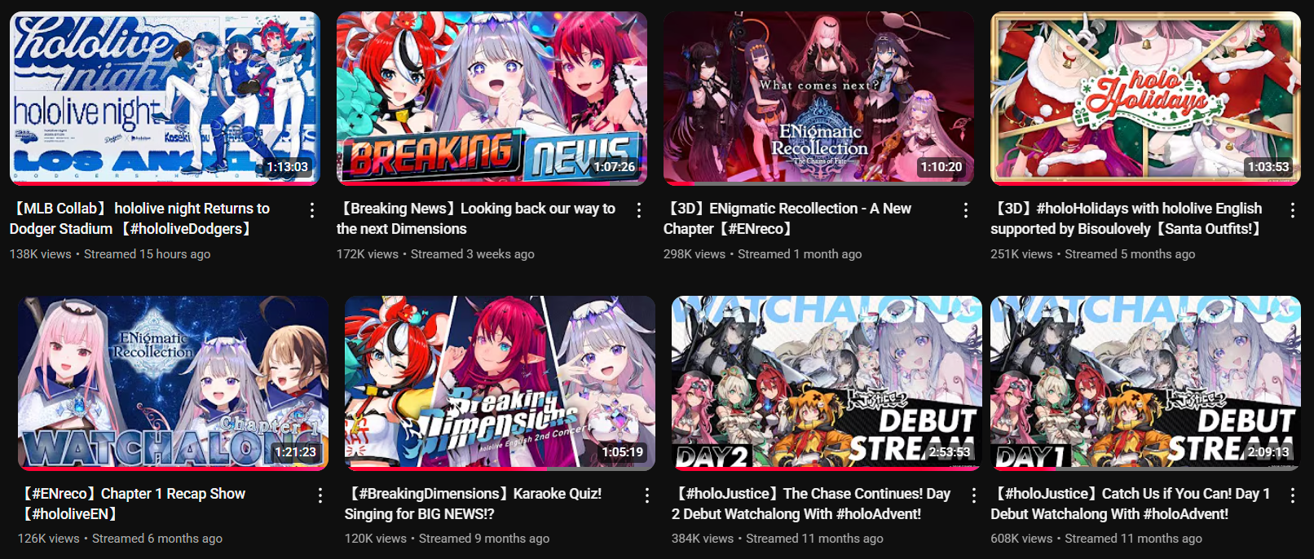Viewport: 1314px width, 559px height.
Task: Open options menu for MLB Collab hololive night video
Action: [x=311, y=210]
